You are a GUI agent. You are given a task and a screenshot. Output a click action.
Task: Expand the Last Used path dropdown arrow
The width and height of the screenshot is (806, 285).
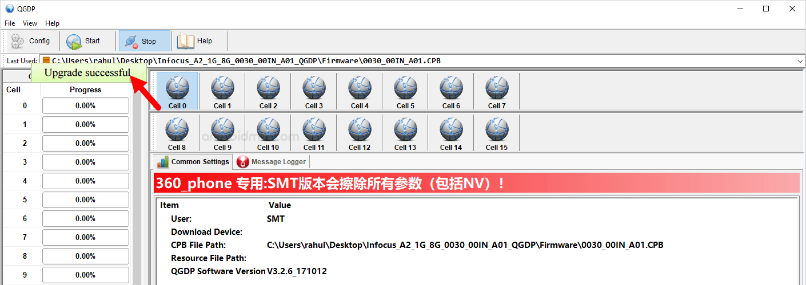[800, 61]
